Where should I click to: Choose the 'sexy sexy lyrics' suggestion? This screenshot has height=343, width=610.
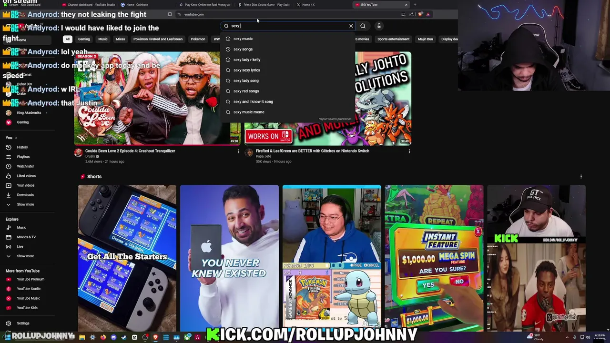coord(287,70)
